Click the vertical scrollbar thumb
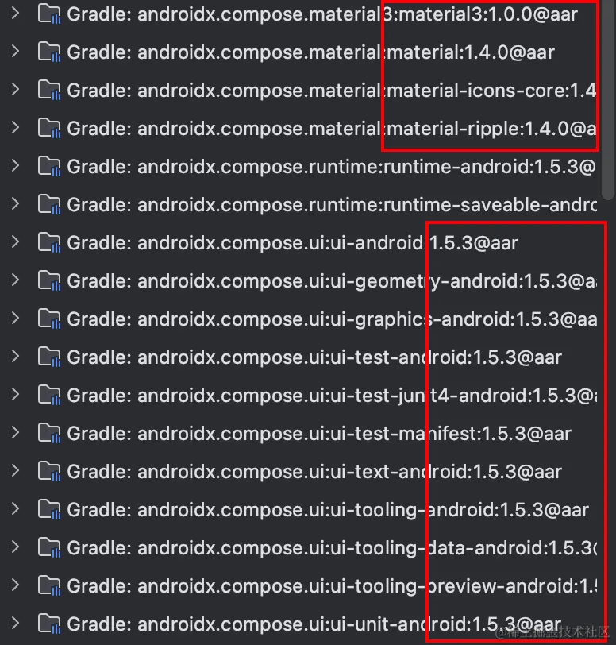Viewport: 616px width, 645px height. tap(609, 99)
